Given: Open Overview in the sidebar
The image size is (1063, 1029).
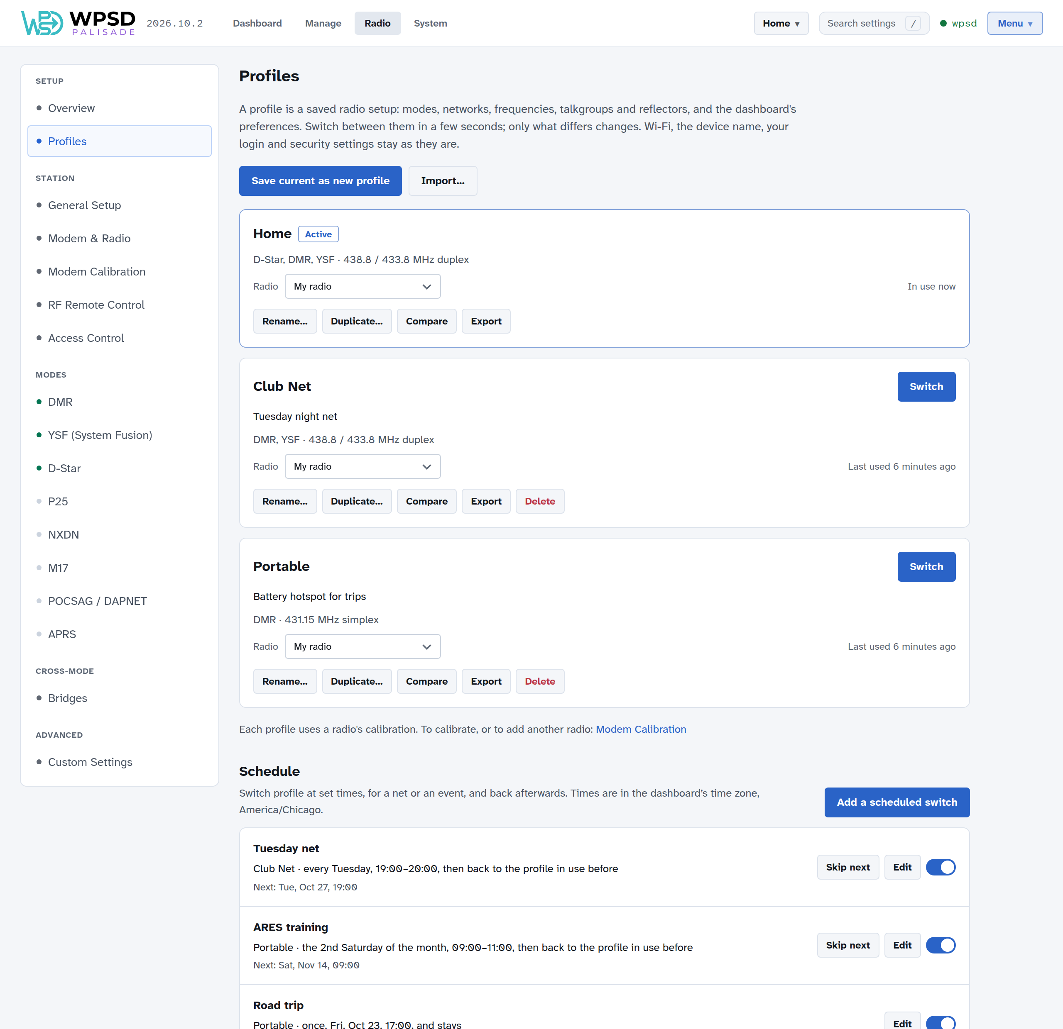Looking at the screenshot, I should pyautogui.click(x=119, y=108).
